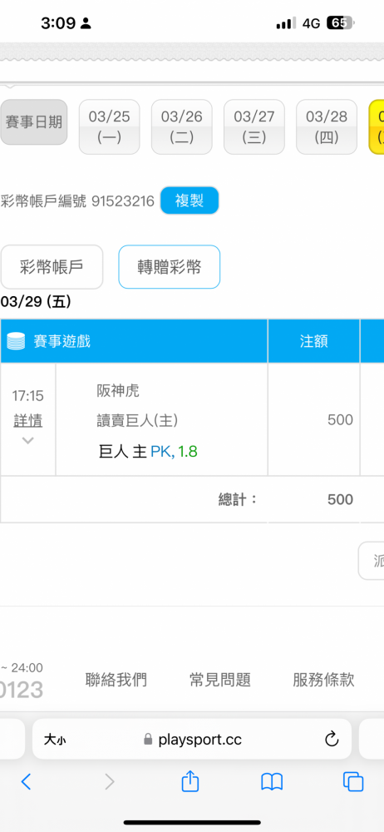Select the 03/28 (四) date tab
The image size is (384, 832).
(326, 126)
